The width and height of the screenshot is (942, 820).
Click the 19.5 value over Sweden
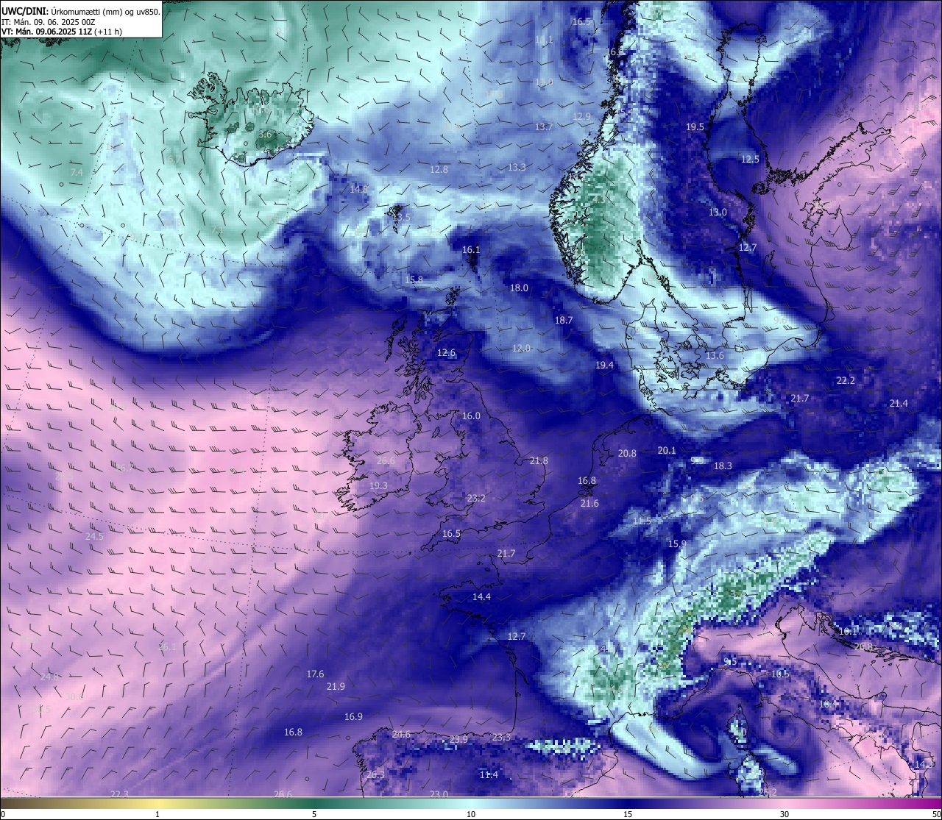coord(695,127)
